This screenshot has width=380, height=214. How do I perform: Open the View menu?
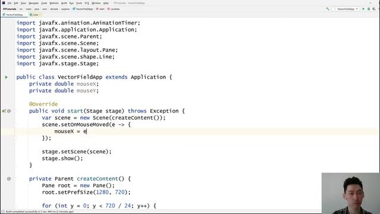click(x=23, y=3)
